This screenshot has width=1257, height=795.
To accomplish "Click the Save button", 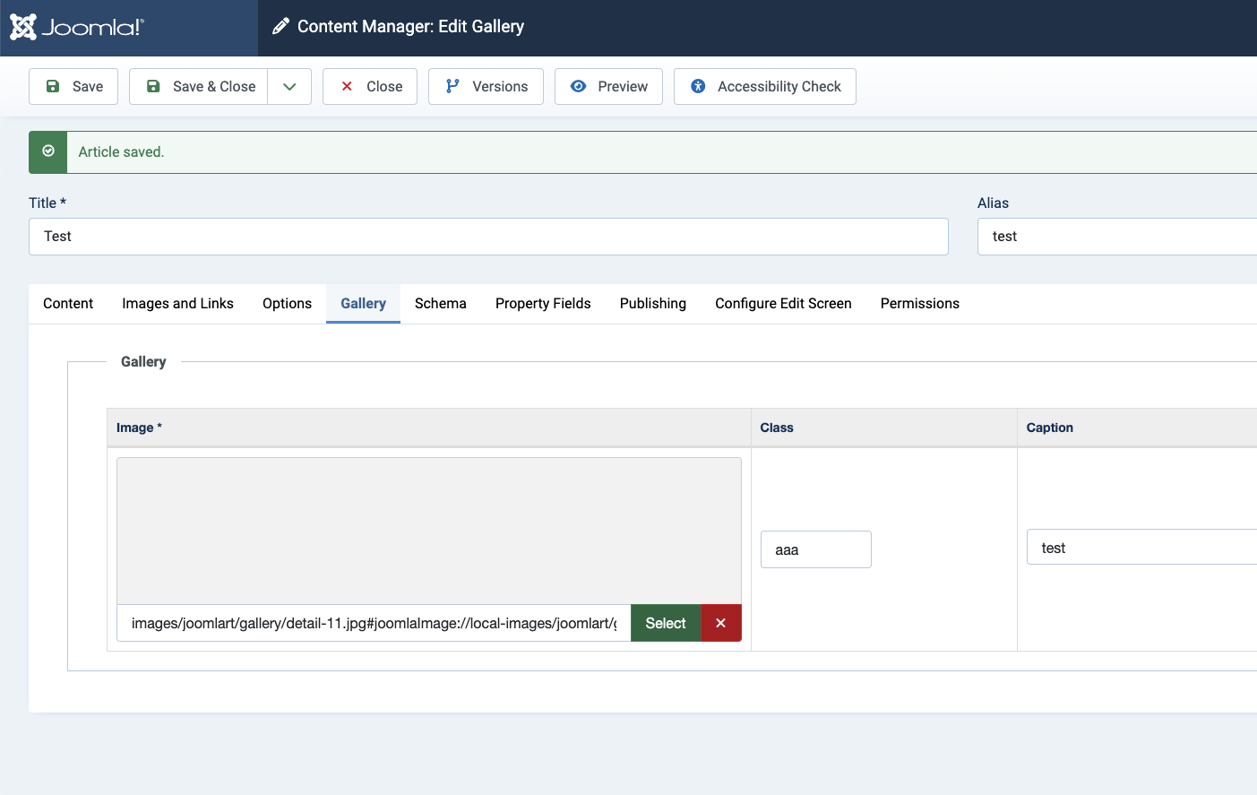I will (73, 87).
